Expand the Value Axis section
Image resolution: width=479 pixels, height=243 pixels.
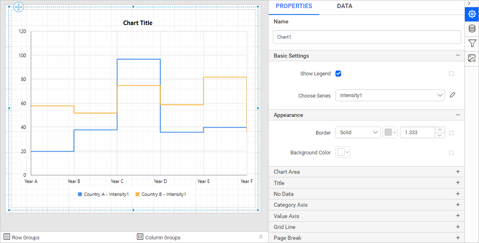click(x=458, y=216)
